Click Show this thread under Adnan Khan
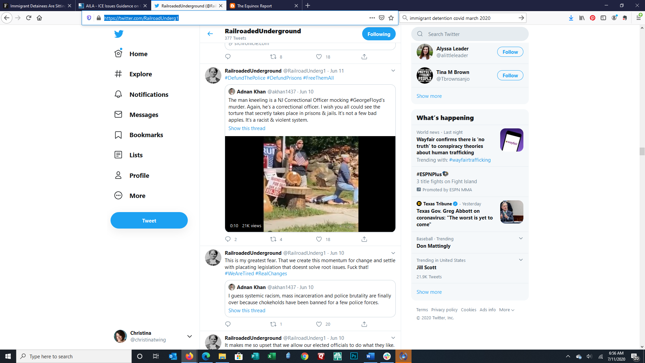645x363 pixels. point(247,128)
